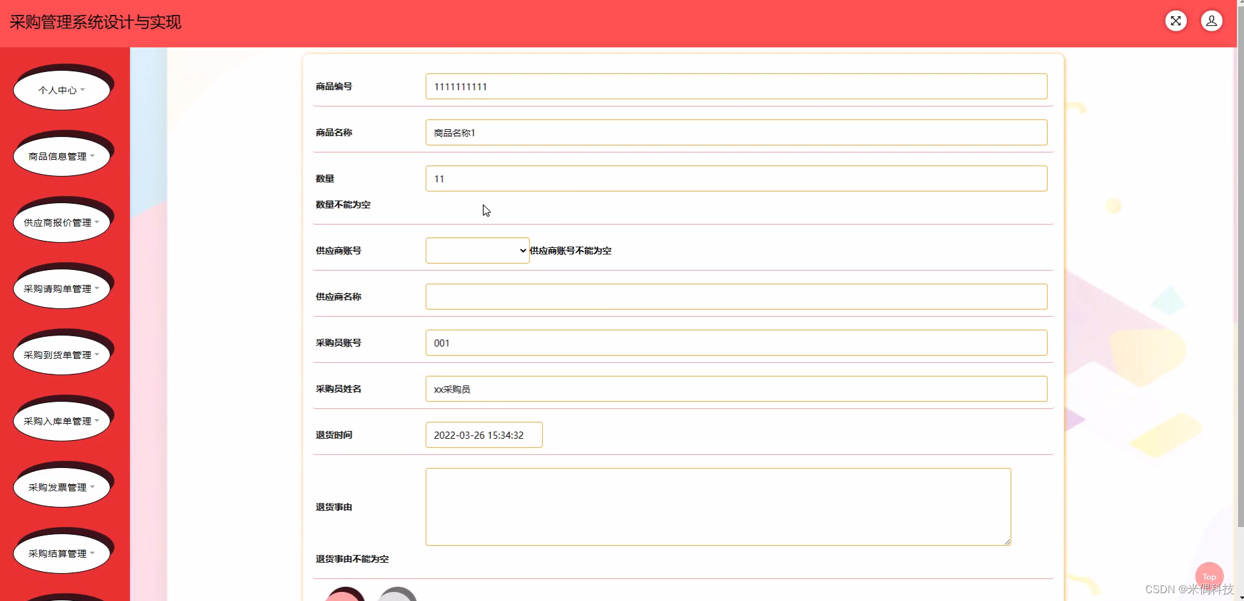Click the 供应商名称 input field

pos(736,297)
